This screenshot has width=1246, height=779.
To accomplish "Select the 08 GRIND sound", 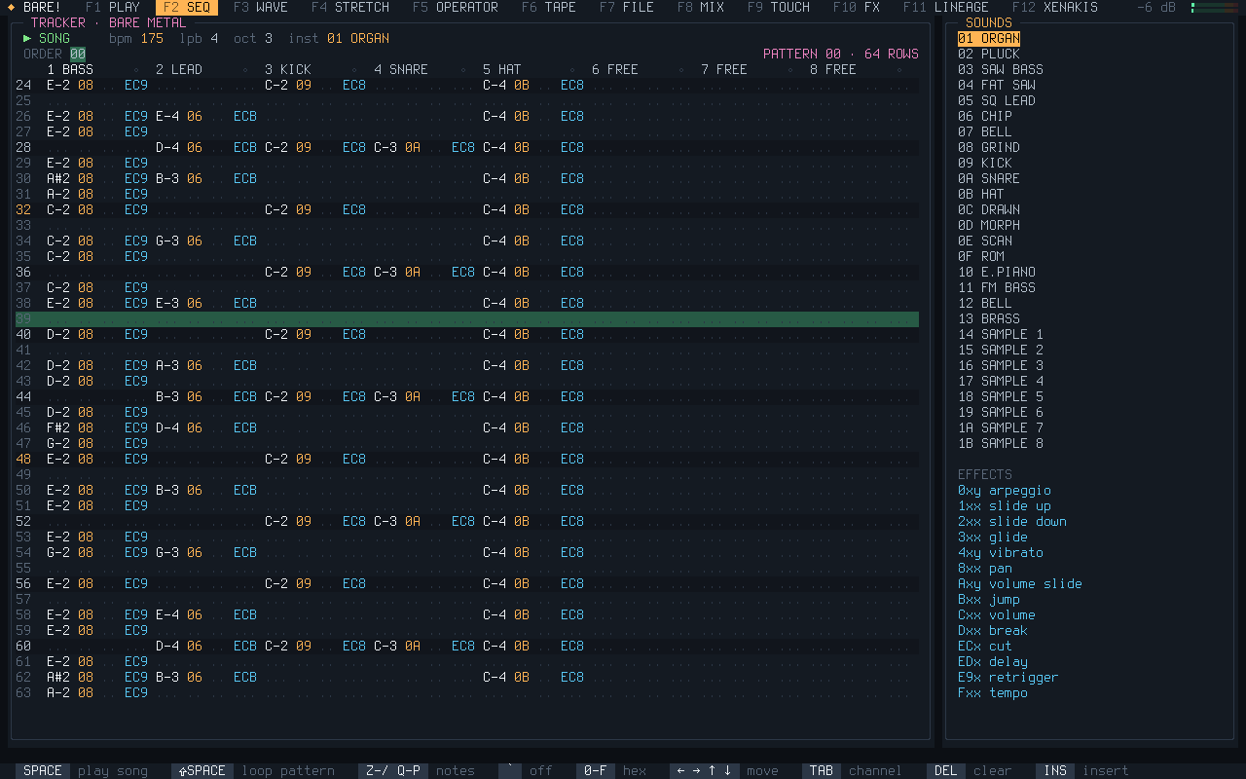I will [x=989, y=147].
